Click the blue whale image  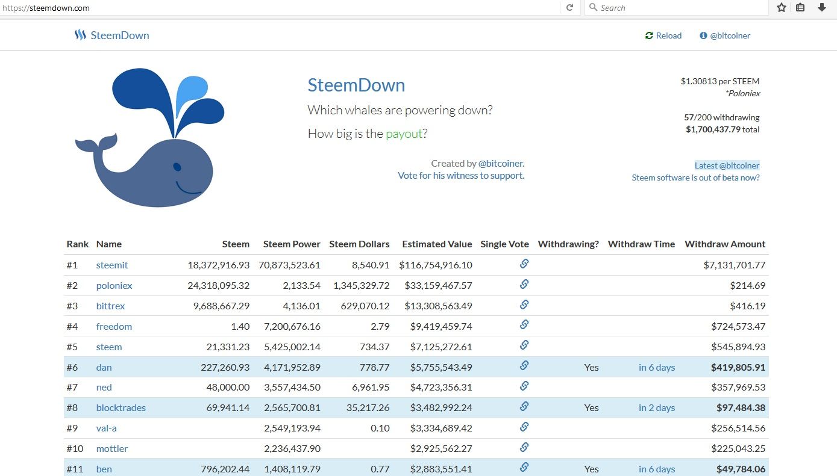[149, 138]
